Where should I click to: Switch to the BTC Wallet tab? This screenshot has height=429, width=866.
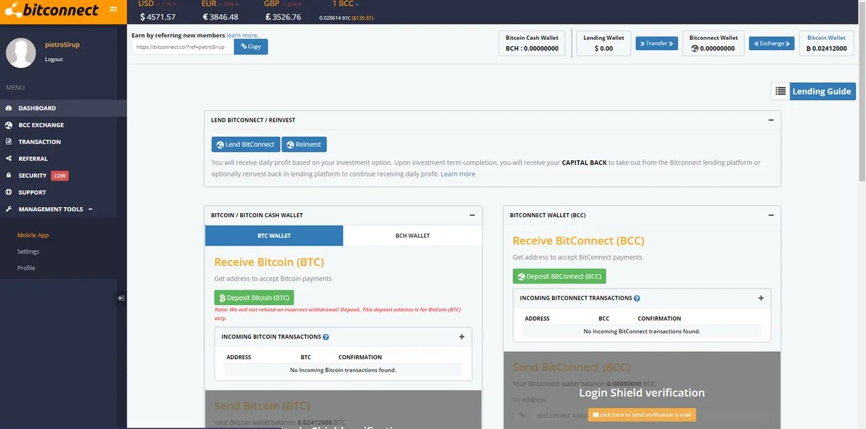[274, 235]
